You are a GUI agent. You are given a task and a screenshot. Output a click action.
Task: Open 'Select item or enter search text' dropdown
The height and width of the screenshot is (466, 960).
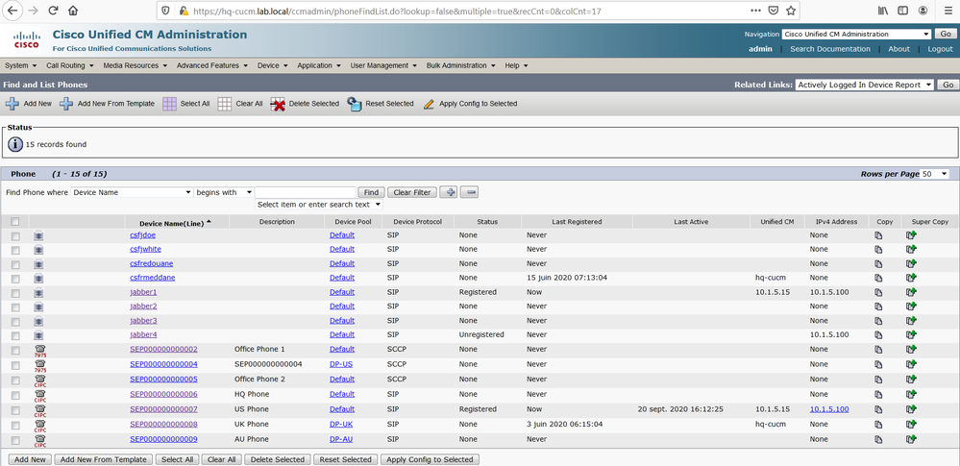(x=319, y=205)
